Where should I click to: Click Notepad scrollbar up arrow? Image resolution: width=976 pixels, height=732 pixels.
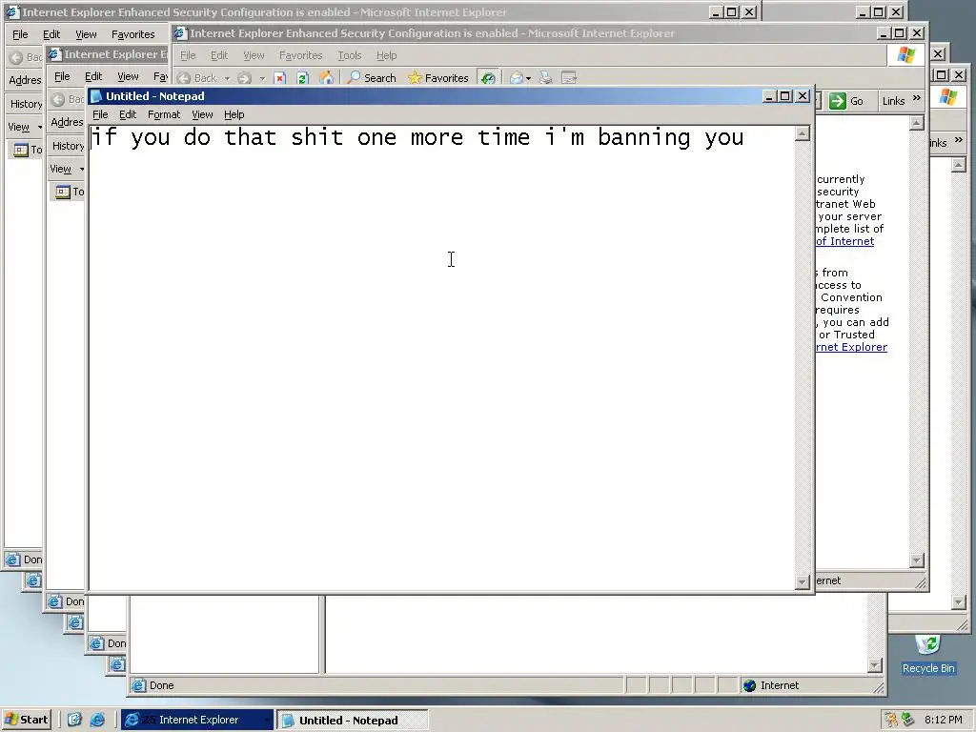point(803,133)
